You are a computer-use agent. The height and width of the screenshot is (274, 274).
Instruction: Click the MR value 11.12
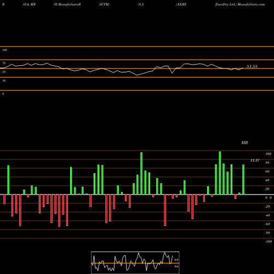(255, 161)
